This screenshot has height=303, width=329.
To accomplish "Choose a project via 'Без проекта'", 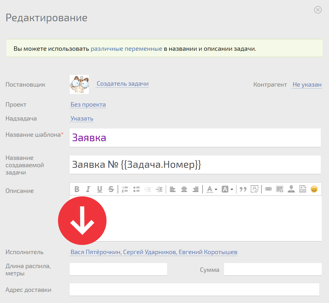I will pyautogui.click(x=88, y=104).
